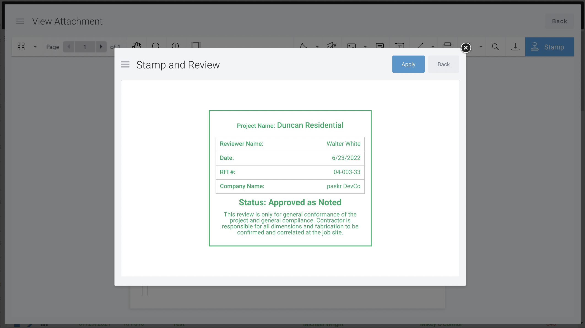Click the download icon in the toolbar

click(x=515, y=47)
